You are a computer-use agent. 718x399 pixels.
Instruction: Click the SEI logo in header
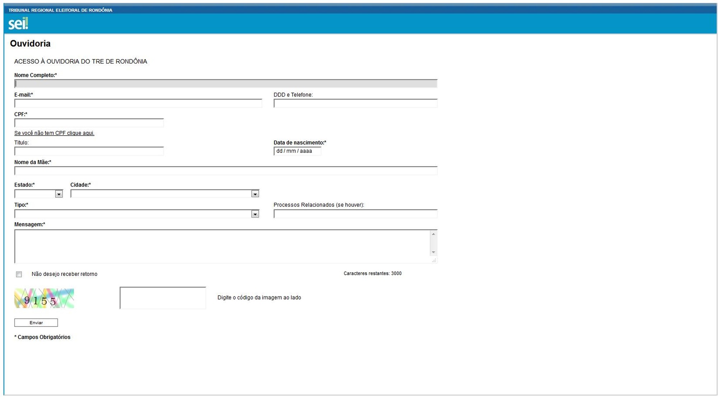pyautogui.click(x=18, y=24)
